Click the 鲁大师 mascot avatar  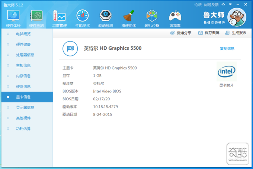237,17
